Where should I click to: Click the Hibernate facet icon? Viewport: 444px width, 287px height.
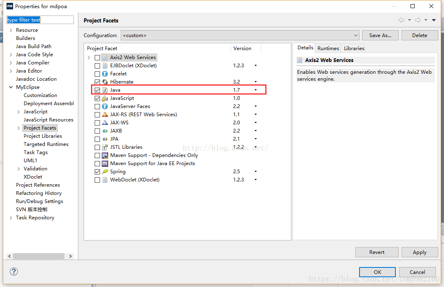click(105, 82)
